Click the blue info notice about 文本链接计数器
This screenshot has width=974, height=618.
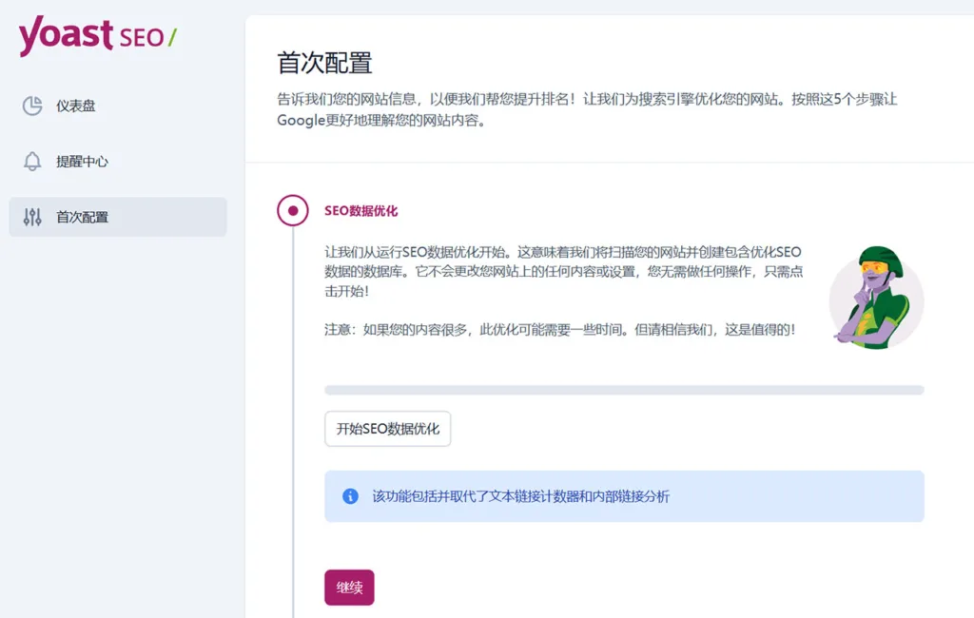pyautogui.click(x=624, y=496)
